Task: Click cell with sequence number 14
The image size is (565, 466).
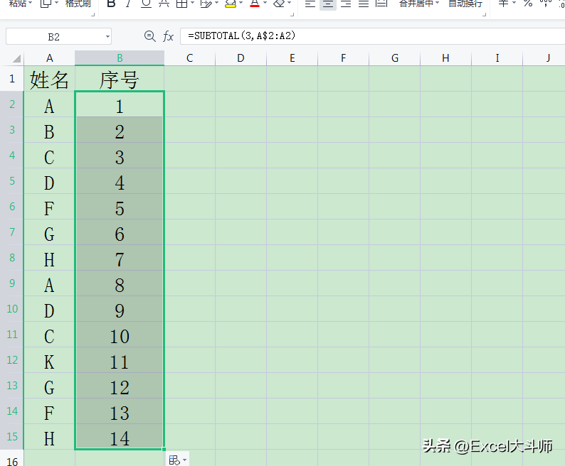Action: 120,437
